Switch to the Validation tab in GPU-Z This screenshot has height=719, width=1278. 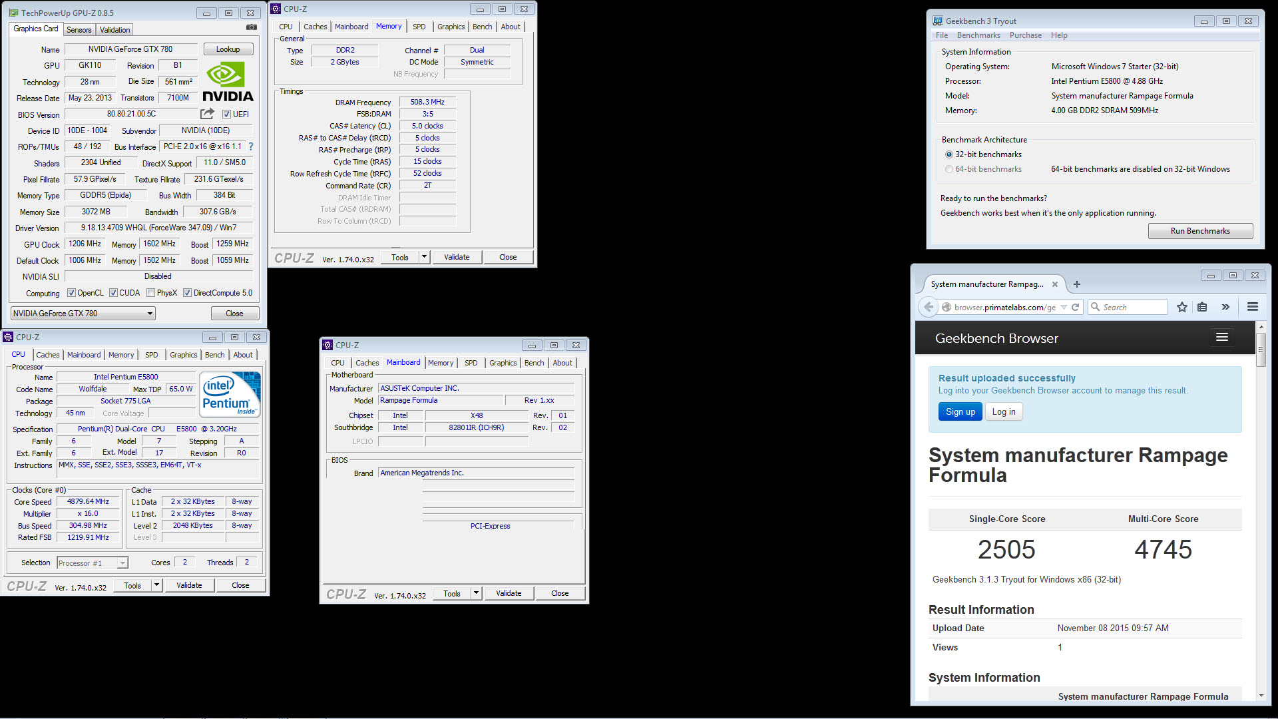(114, 30)
